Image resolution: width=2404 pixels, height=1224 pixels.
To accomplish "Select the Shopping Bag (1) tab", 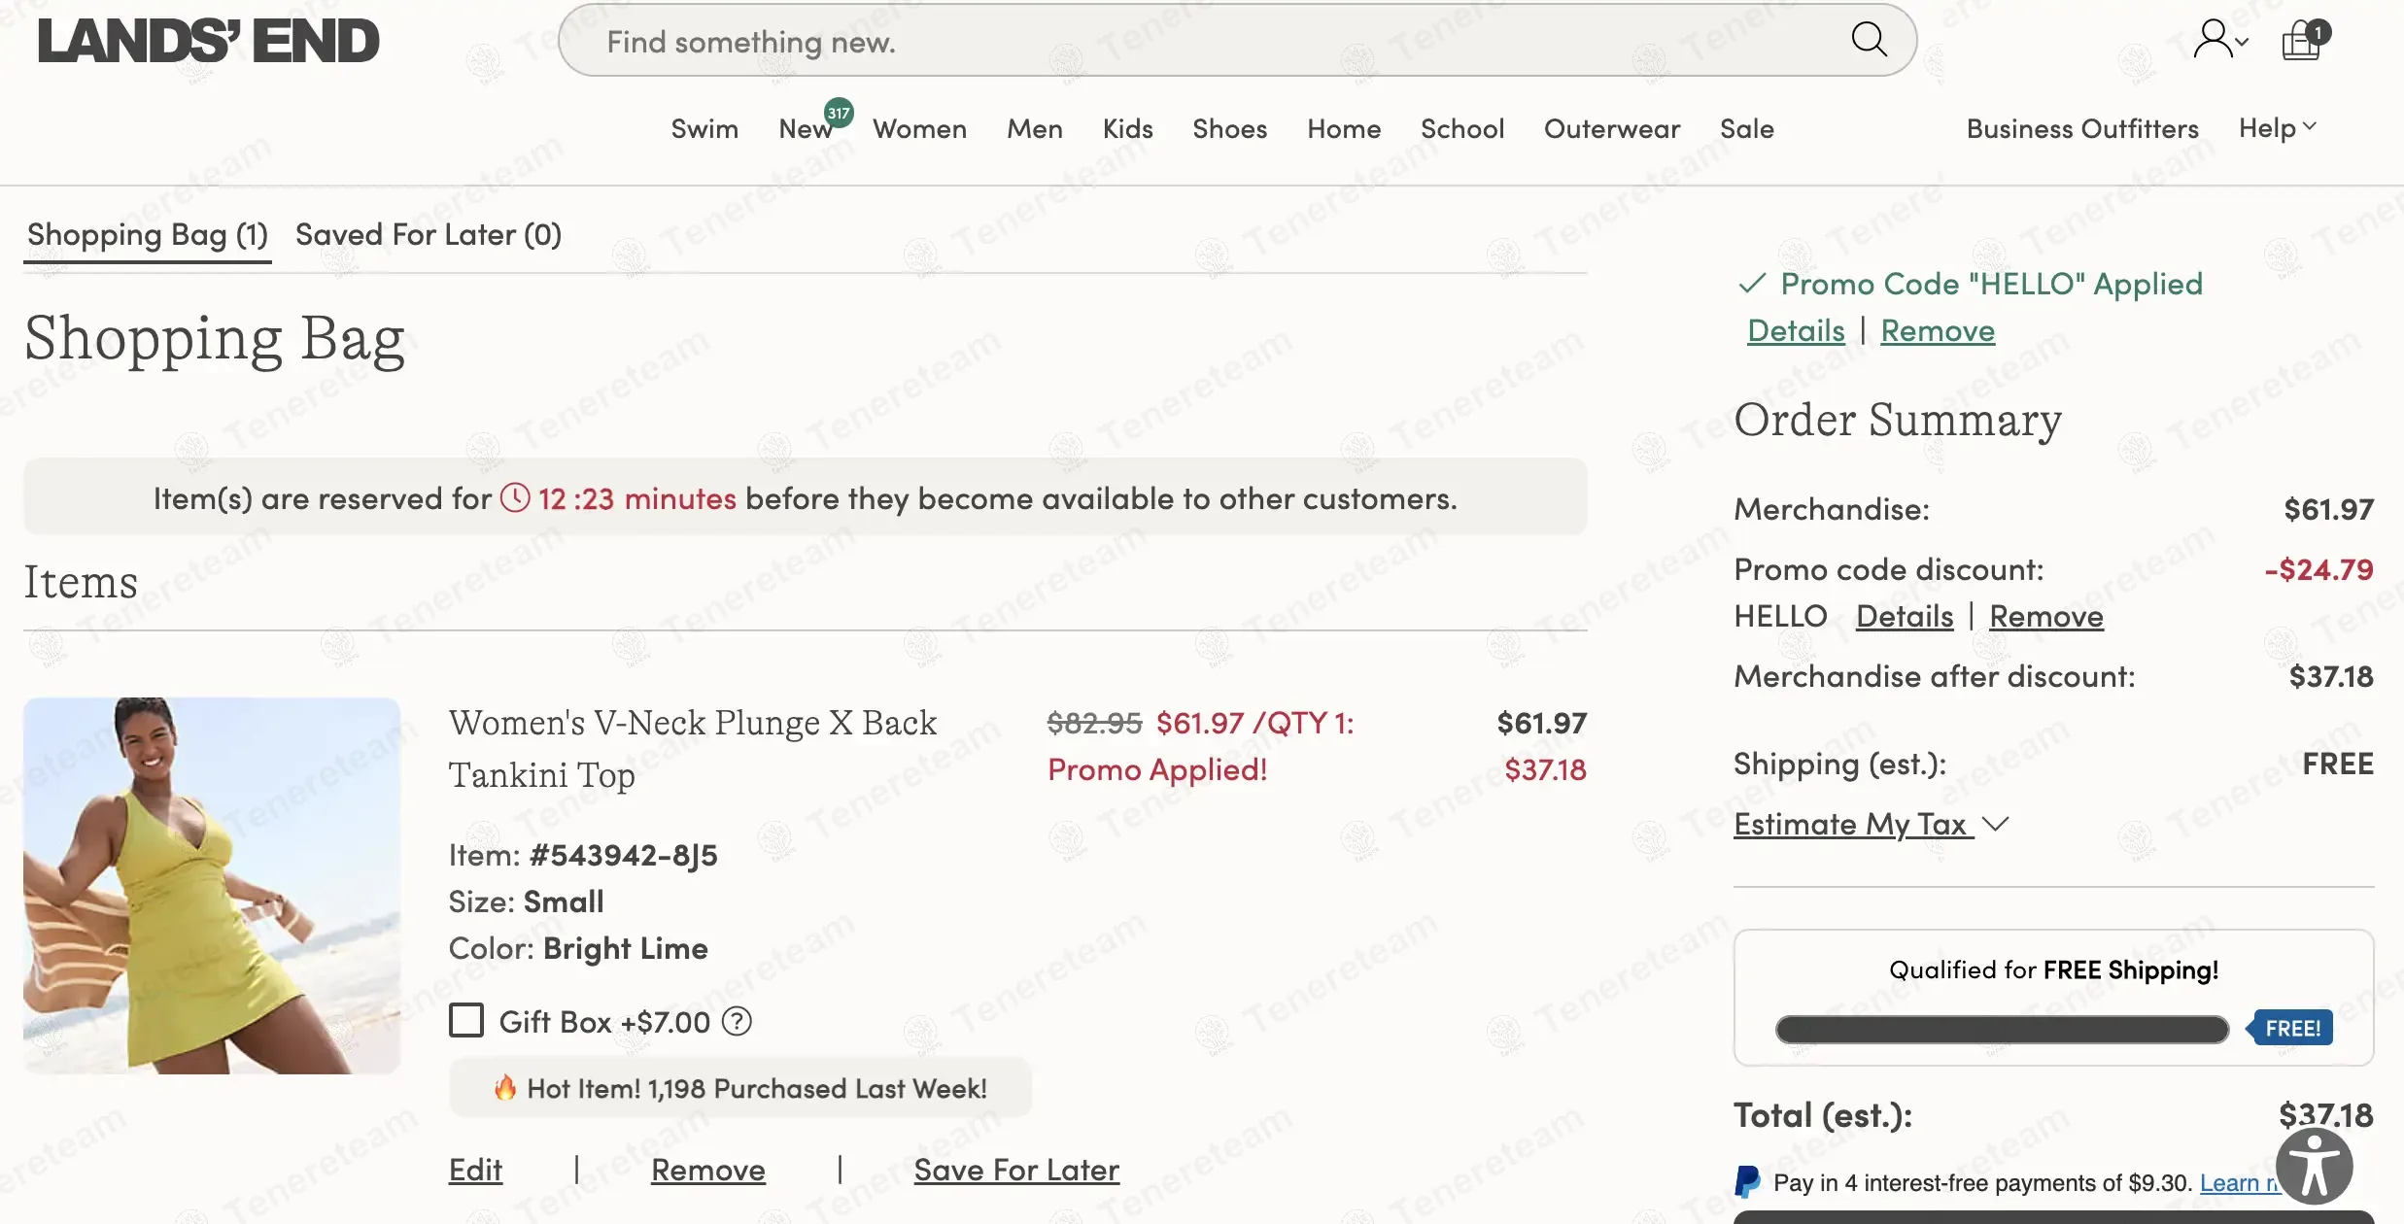I will point(148,234).
